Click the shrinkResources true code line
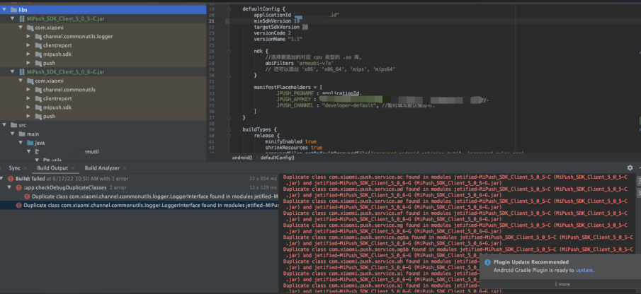Screen dimensions: 641x294 (x=293, y=148)
